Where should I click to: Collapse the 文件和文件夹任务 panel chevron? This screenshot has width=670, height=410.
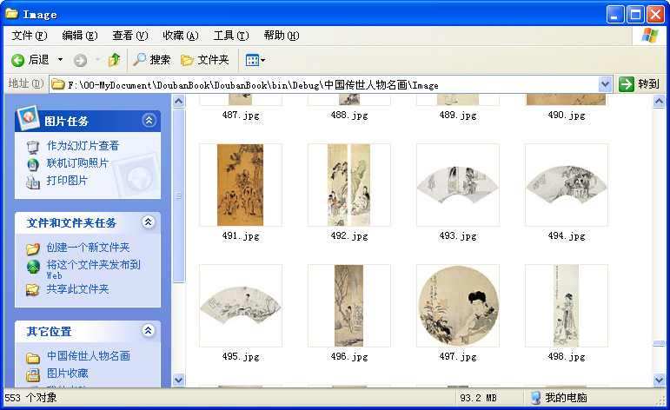(149, 222)
